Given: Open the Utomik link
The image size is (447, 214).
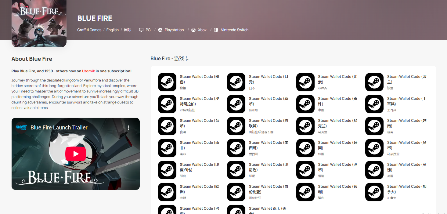Looking at the screenshot, I should pos(88,71).
